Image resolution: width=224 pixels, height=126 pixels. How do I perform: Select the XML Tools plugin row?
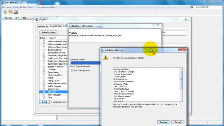(x=54, y=92)
